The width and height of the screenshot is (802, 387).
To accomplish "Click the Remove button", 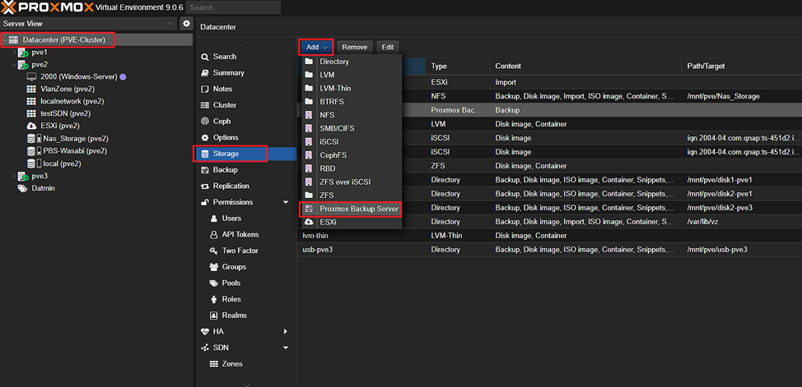I will [355, 48].
